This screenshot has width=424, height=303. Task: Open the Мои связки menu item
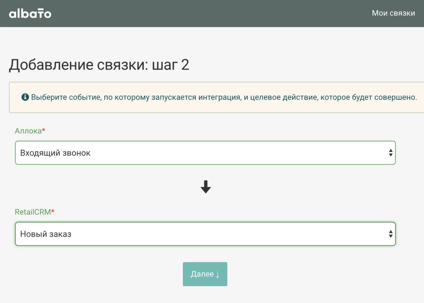(x=393, y=13)
